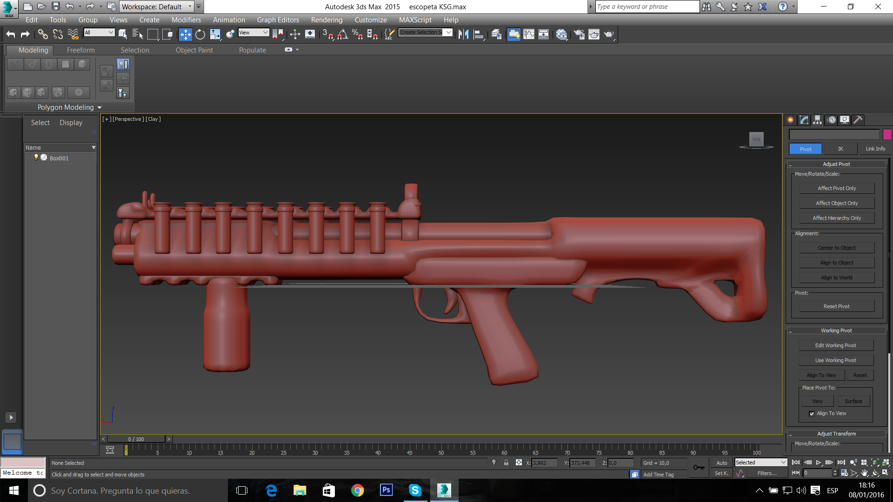Switch to the Modify panel icon
893x502 pixels.
coord(804,120)
